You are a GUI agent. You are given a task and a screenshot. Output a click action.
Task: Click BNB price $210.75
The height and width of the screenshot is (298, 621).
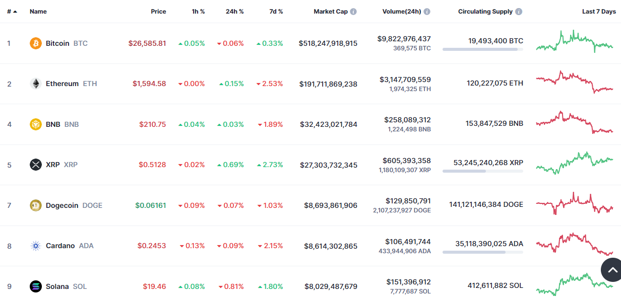pos(153,124)
